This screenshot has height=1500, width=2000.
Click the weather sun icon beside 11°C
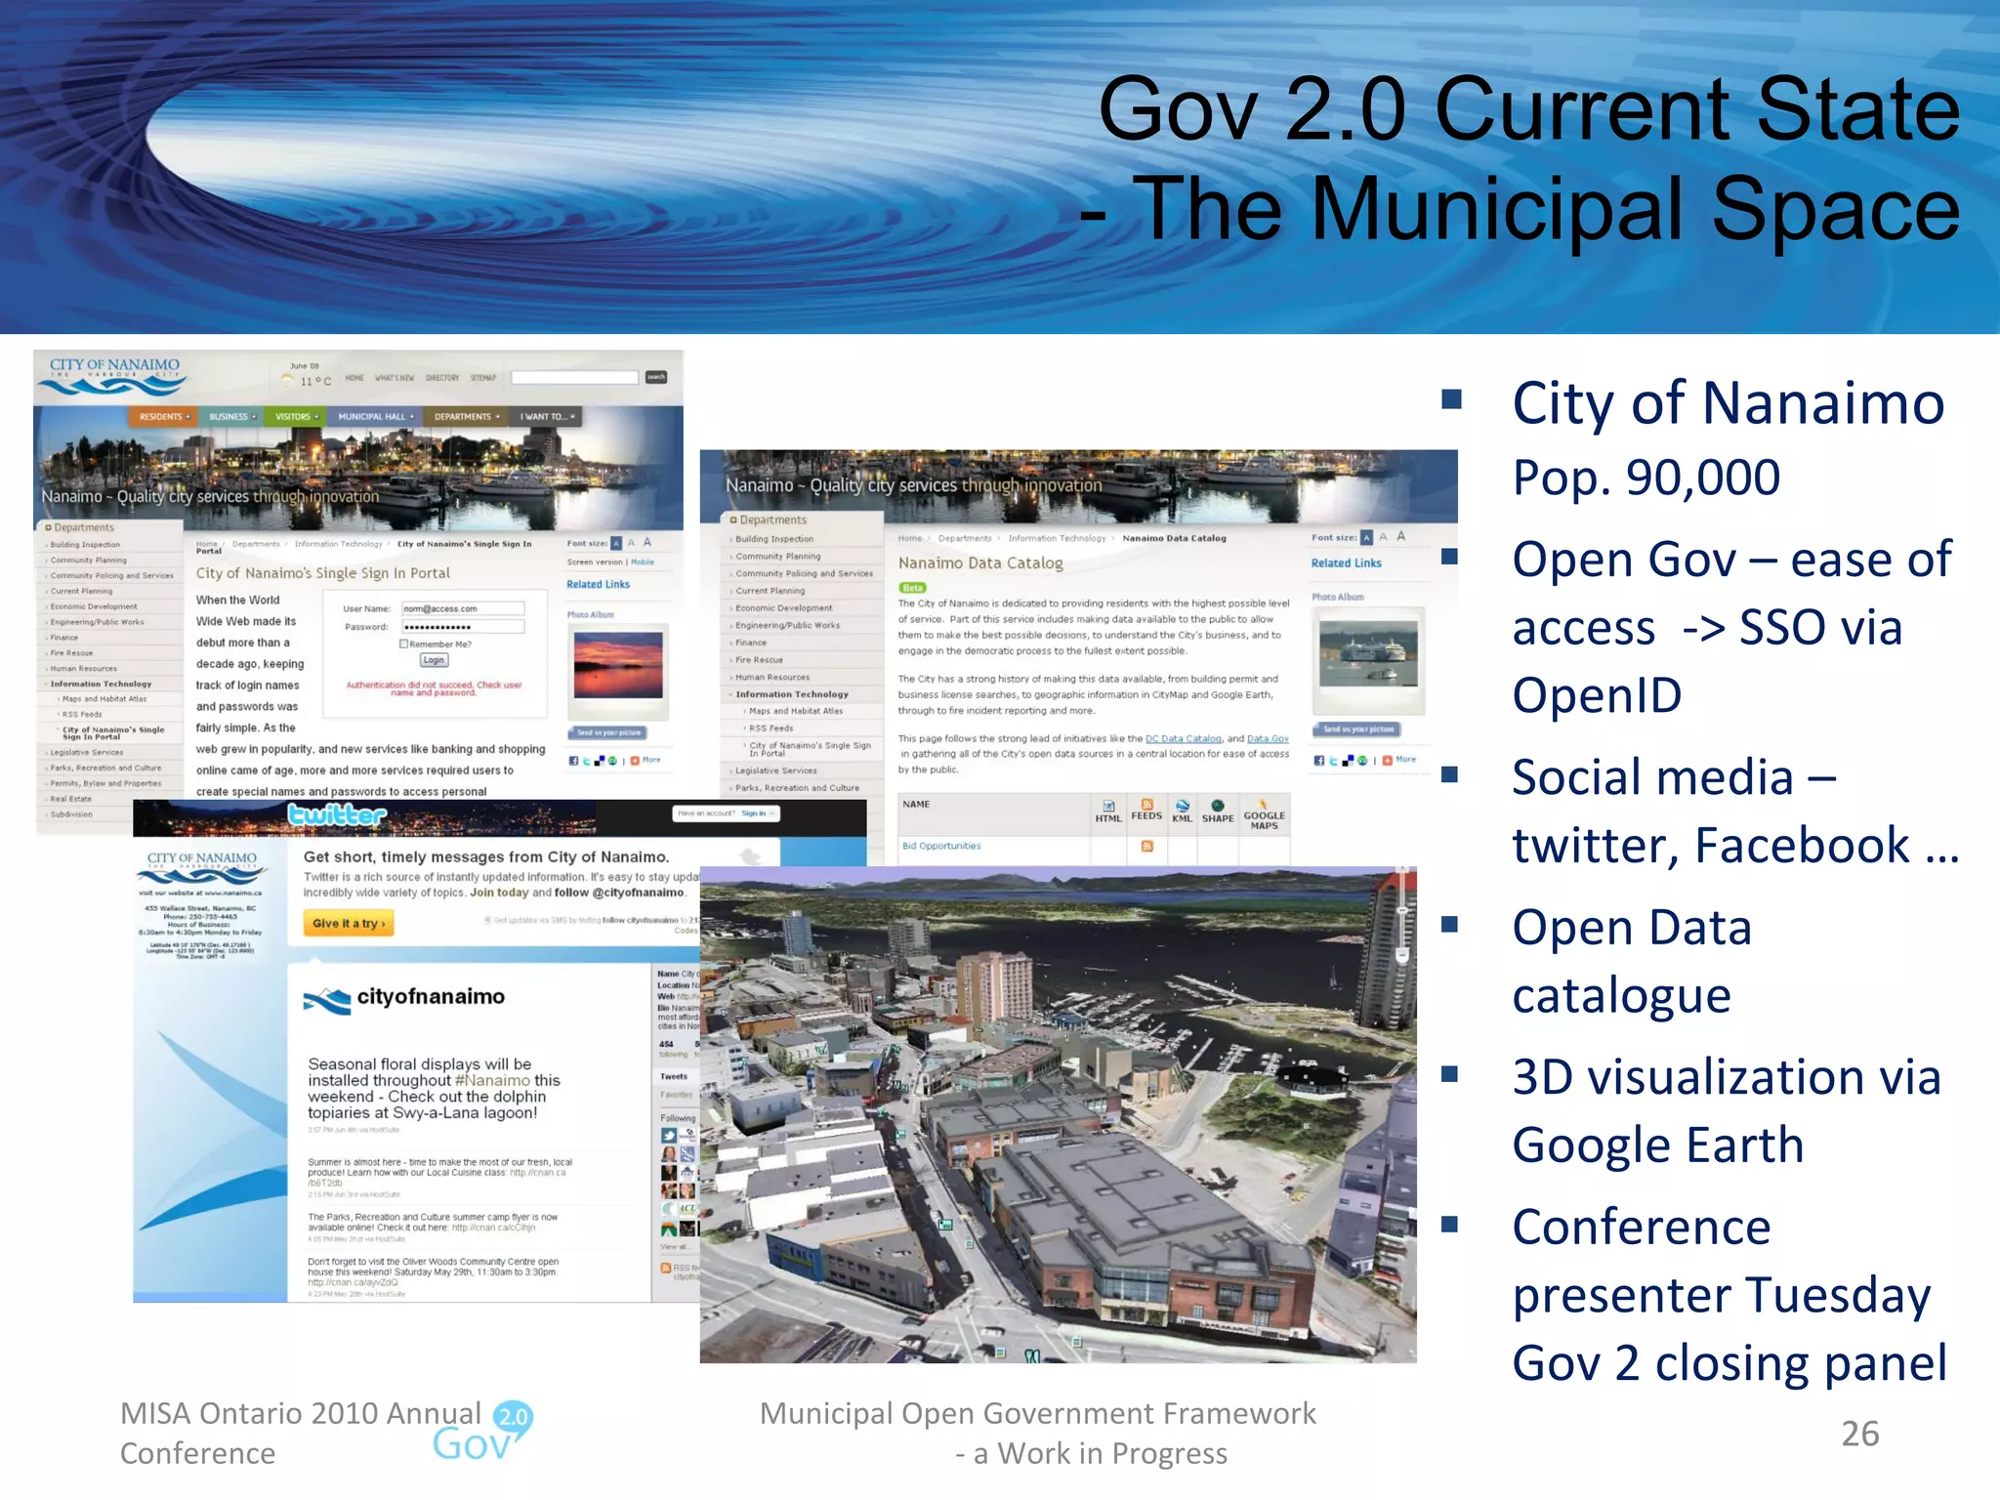(287, 380)
